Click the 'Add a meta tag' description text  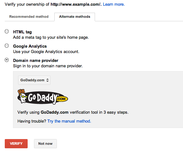[51, 37]
